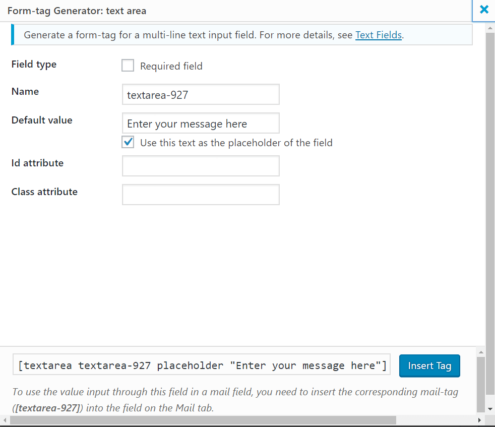The image size is (495, 427).
Task: Click the Field type label
Action: (34, 65)
